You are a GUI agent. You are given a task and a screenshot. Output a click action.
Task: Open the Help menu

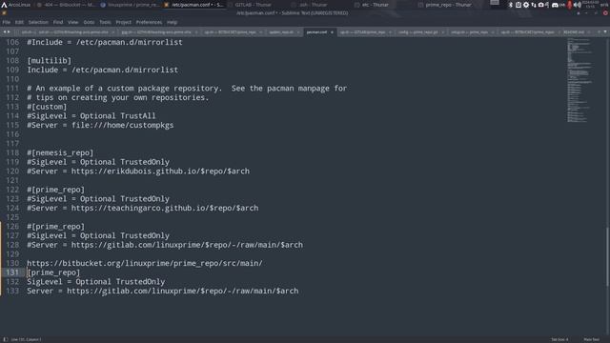(172, 22)
